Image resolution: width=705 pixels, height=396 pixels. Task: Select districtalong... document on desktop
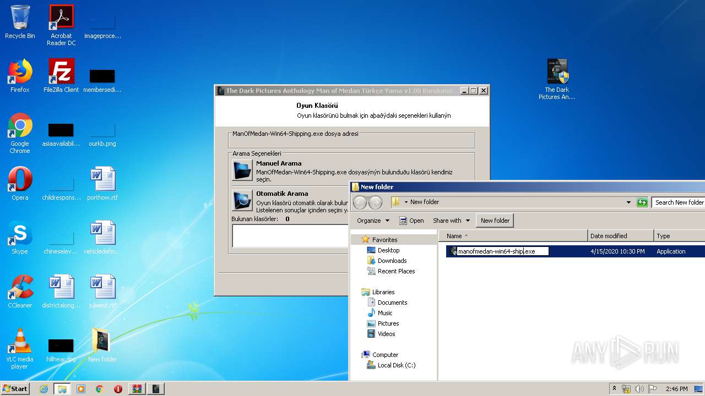[61, 291]
